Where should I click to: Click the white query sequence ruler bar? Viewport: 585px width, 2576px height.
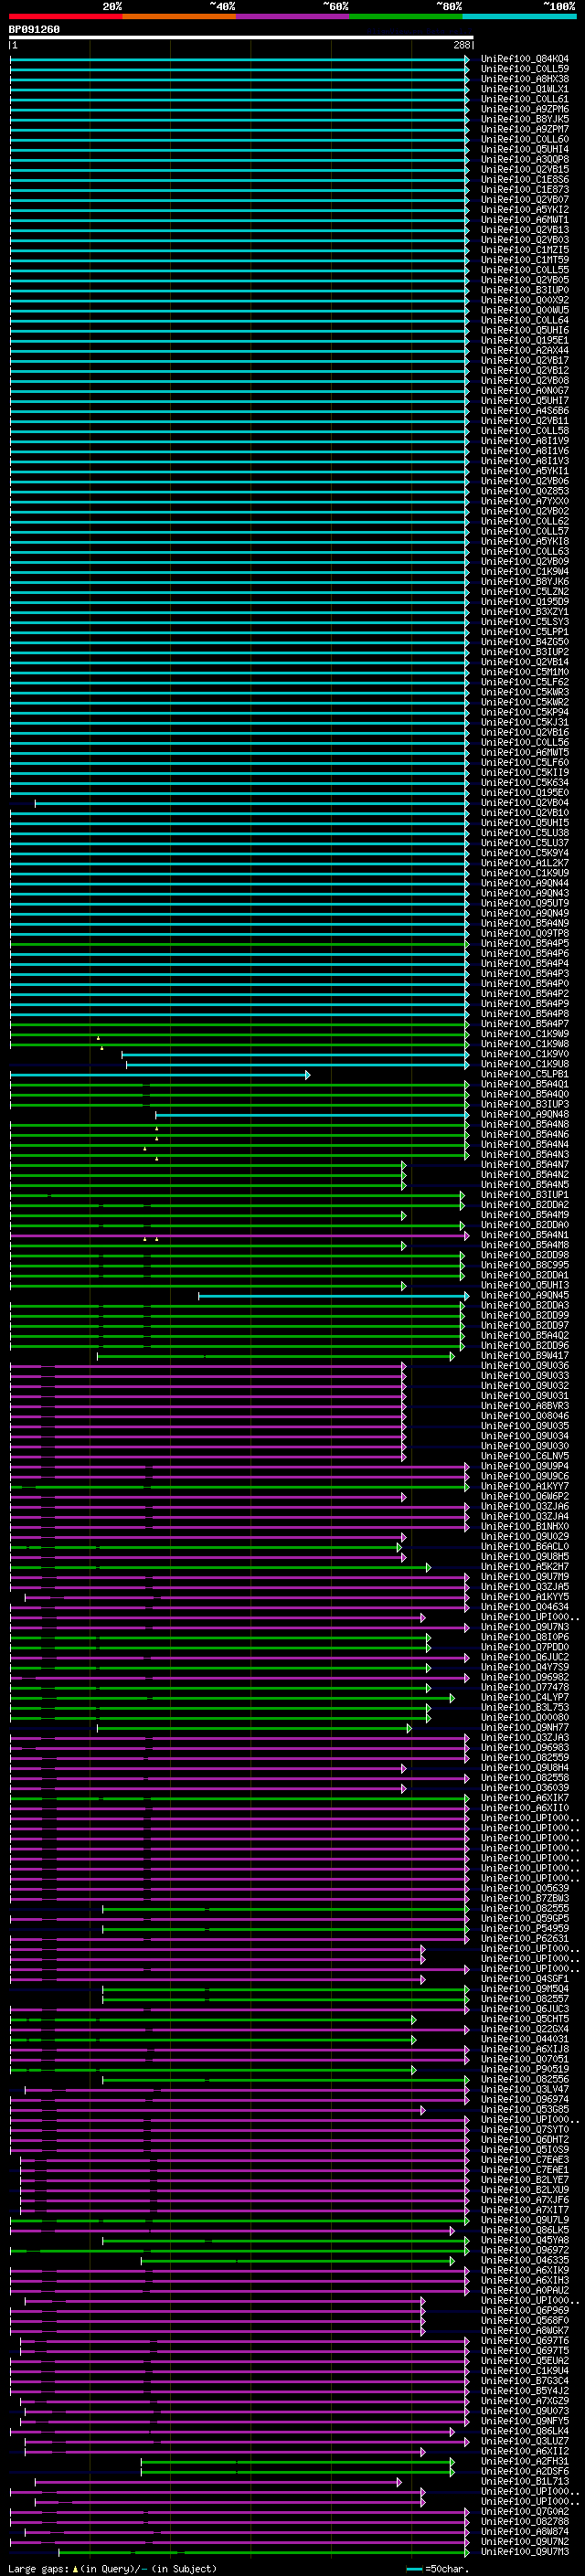coord(241,38)
